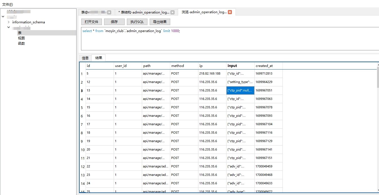Select the created_at cell 1700049459

click(268, 167)
